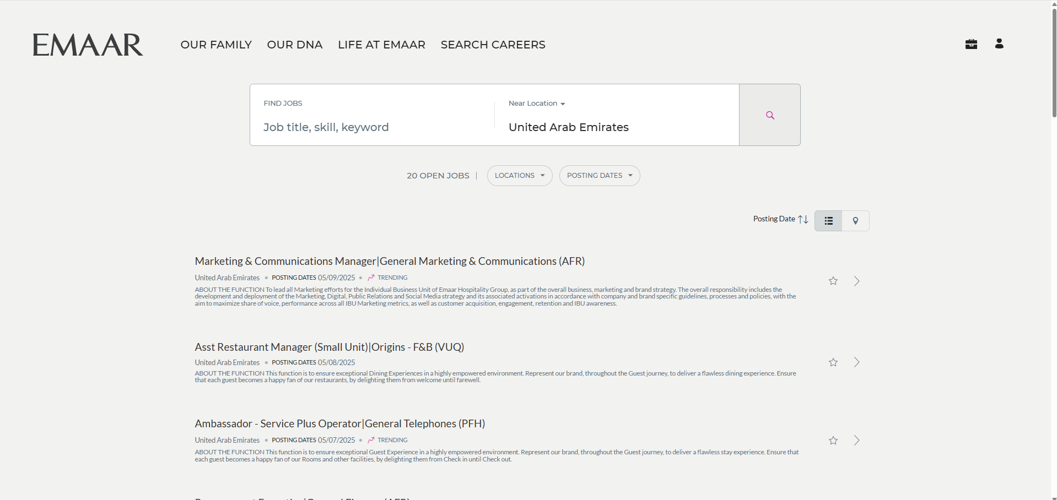Open Ambassador - Service Plus Operator job link

[340, 423]
